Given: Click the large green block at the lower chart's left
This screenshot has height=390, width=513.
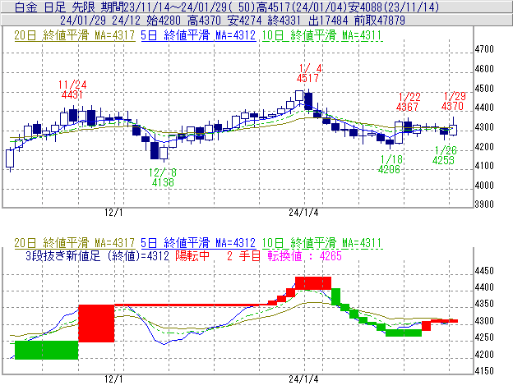Looking at the screenshot, I should (47, 350).
